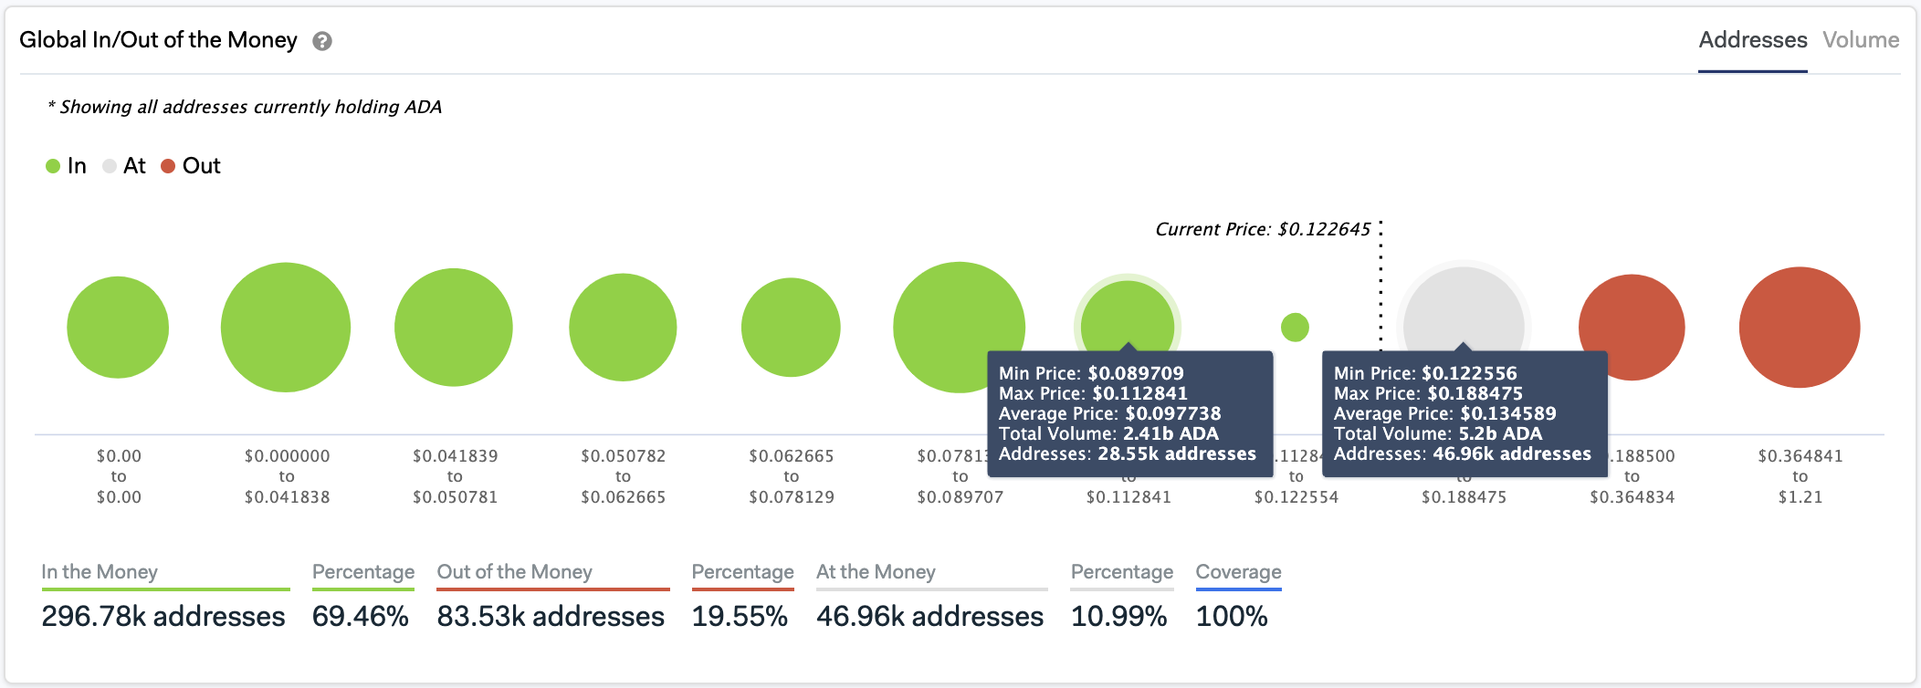Select the tiny green bubble above $0.122554
This screenshot has height=688, width=1921.
(x=1295, y=328)
